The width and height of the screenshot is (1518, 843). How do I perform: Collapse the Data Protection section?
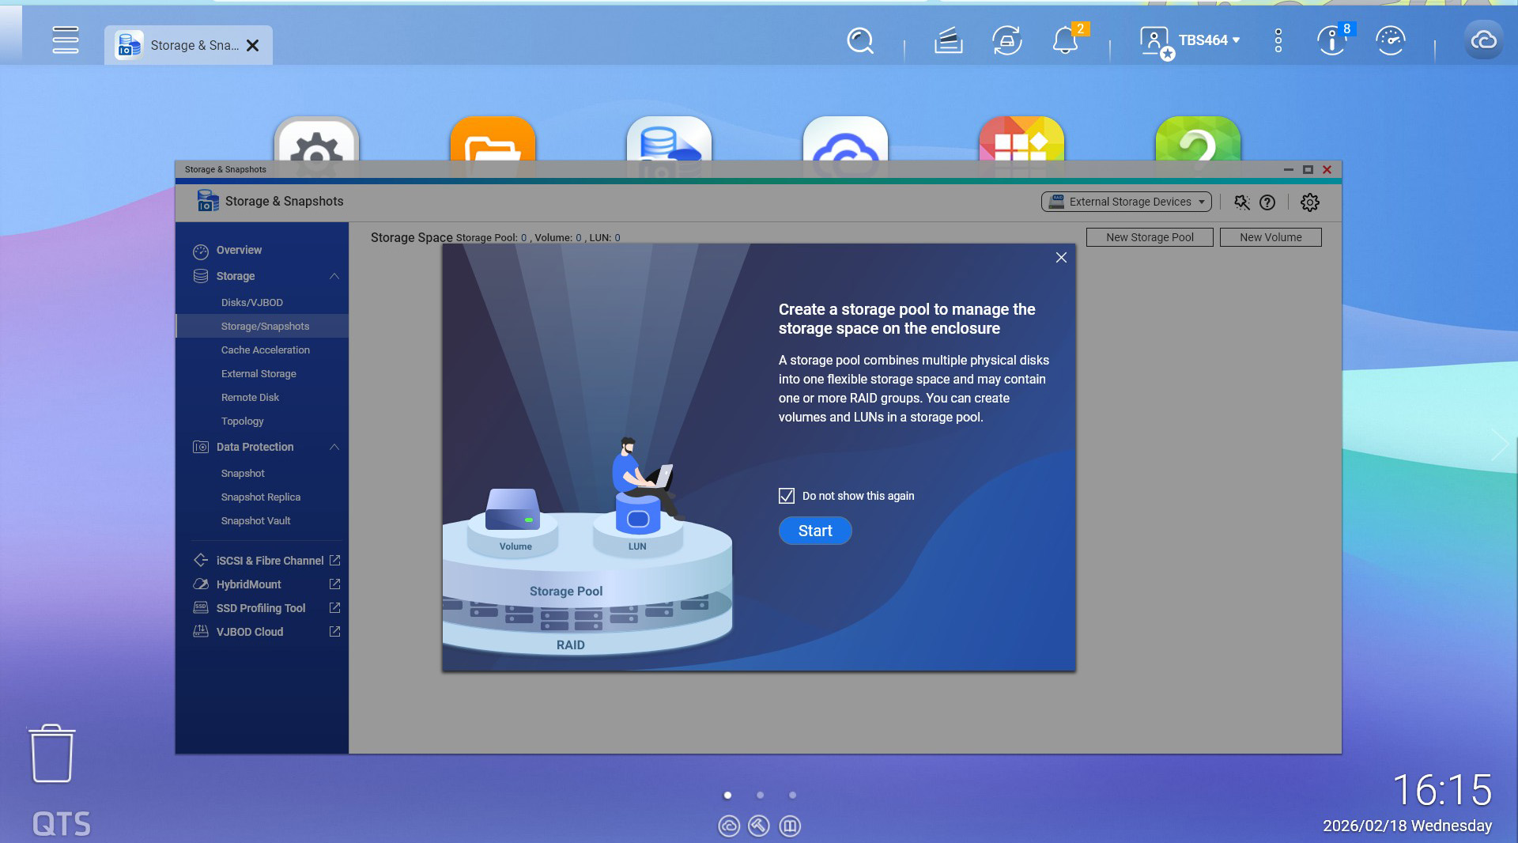334,447
